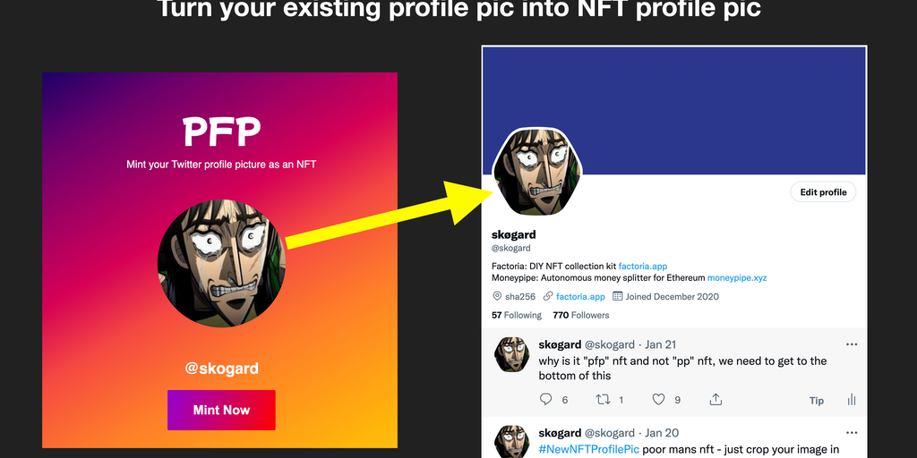
Task: Open the analytics bar-chart icon beside Tip
Action: pyautogui.click(x=852, y=400)
